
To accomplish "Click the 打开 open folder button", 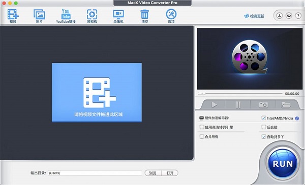I will pyautogui.click(x=170, y=173).
